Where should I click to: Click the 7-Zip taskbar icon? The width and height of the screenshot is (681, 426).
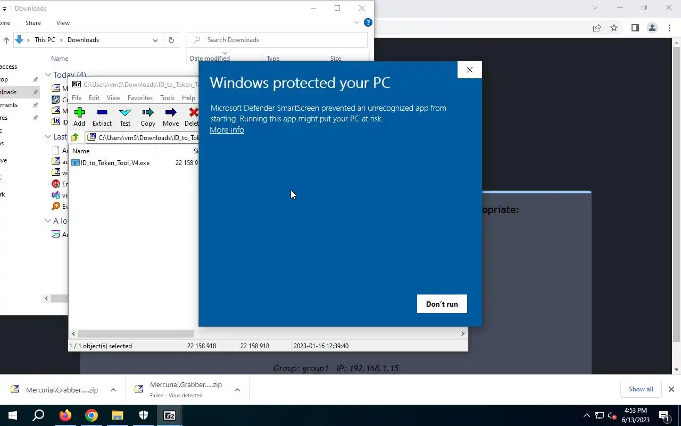[170, 415]
